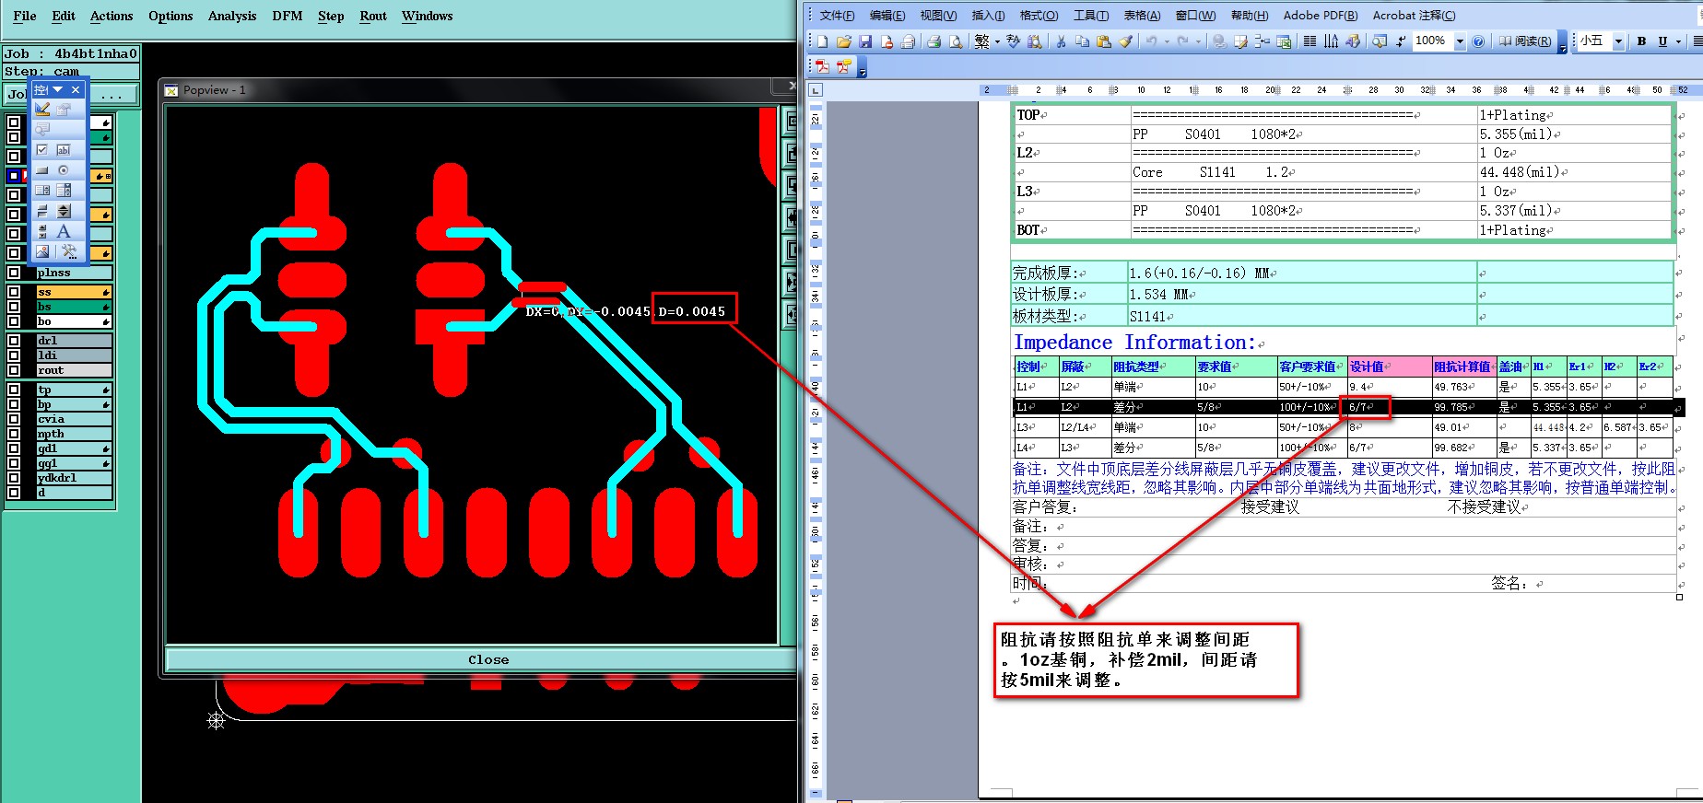Click the '...' button beside Job
1703x803 pixels.
(112, 94)
